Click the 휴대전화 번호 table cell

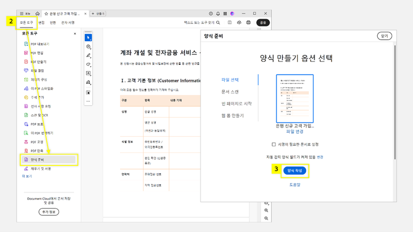click(x=156, y=174)
